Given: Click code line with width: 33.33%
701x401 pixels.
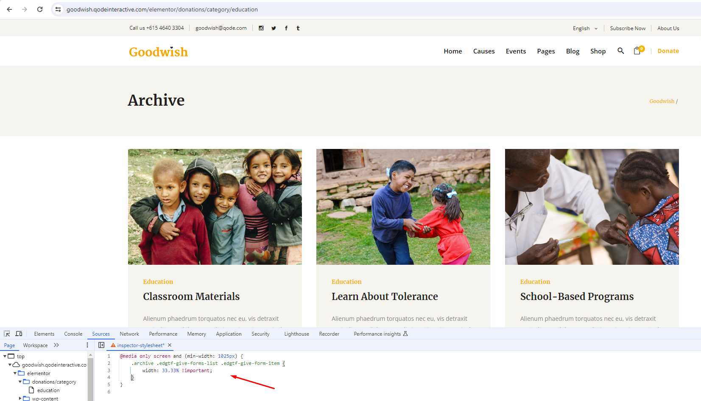Looking at the screenshot, I should [x=177, y=370].
